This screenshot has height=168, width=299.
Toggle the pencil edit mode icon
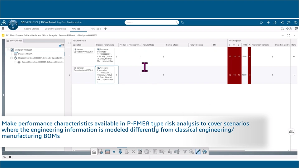198,152
